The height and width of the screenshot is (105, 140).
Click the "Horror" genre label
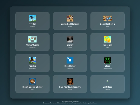click(70, 47)
